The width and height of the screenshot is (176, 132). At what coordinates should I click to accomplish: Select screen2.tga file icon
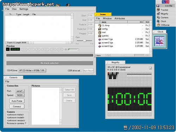[100, 43]
